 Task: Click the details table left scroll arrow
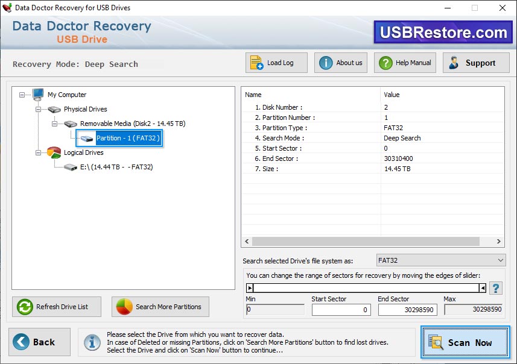(x=247, y=241)
